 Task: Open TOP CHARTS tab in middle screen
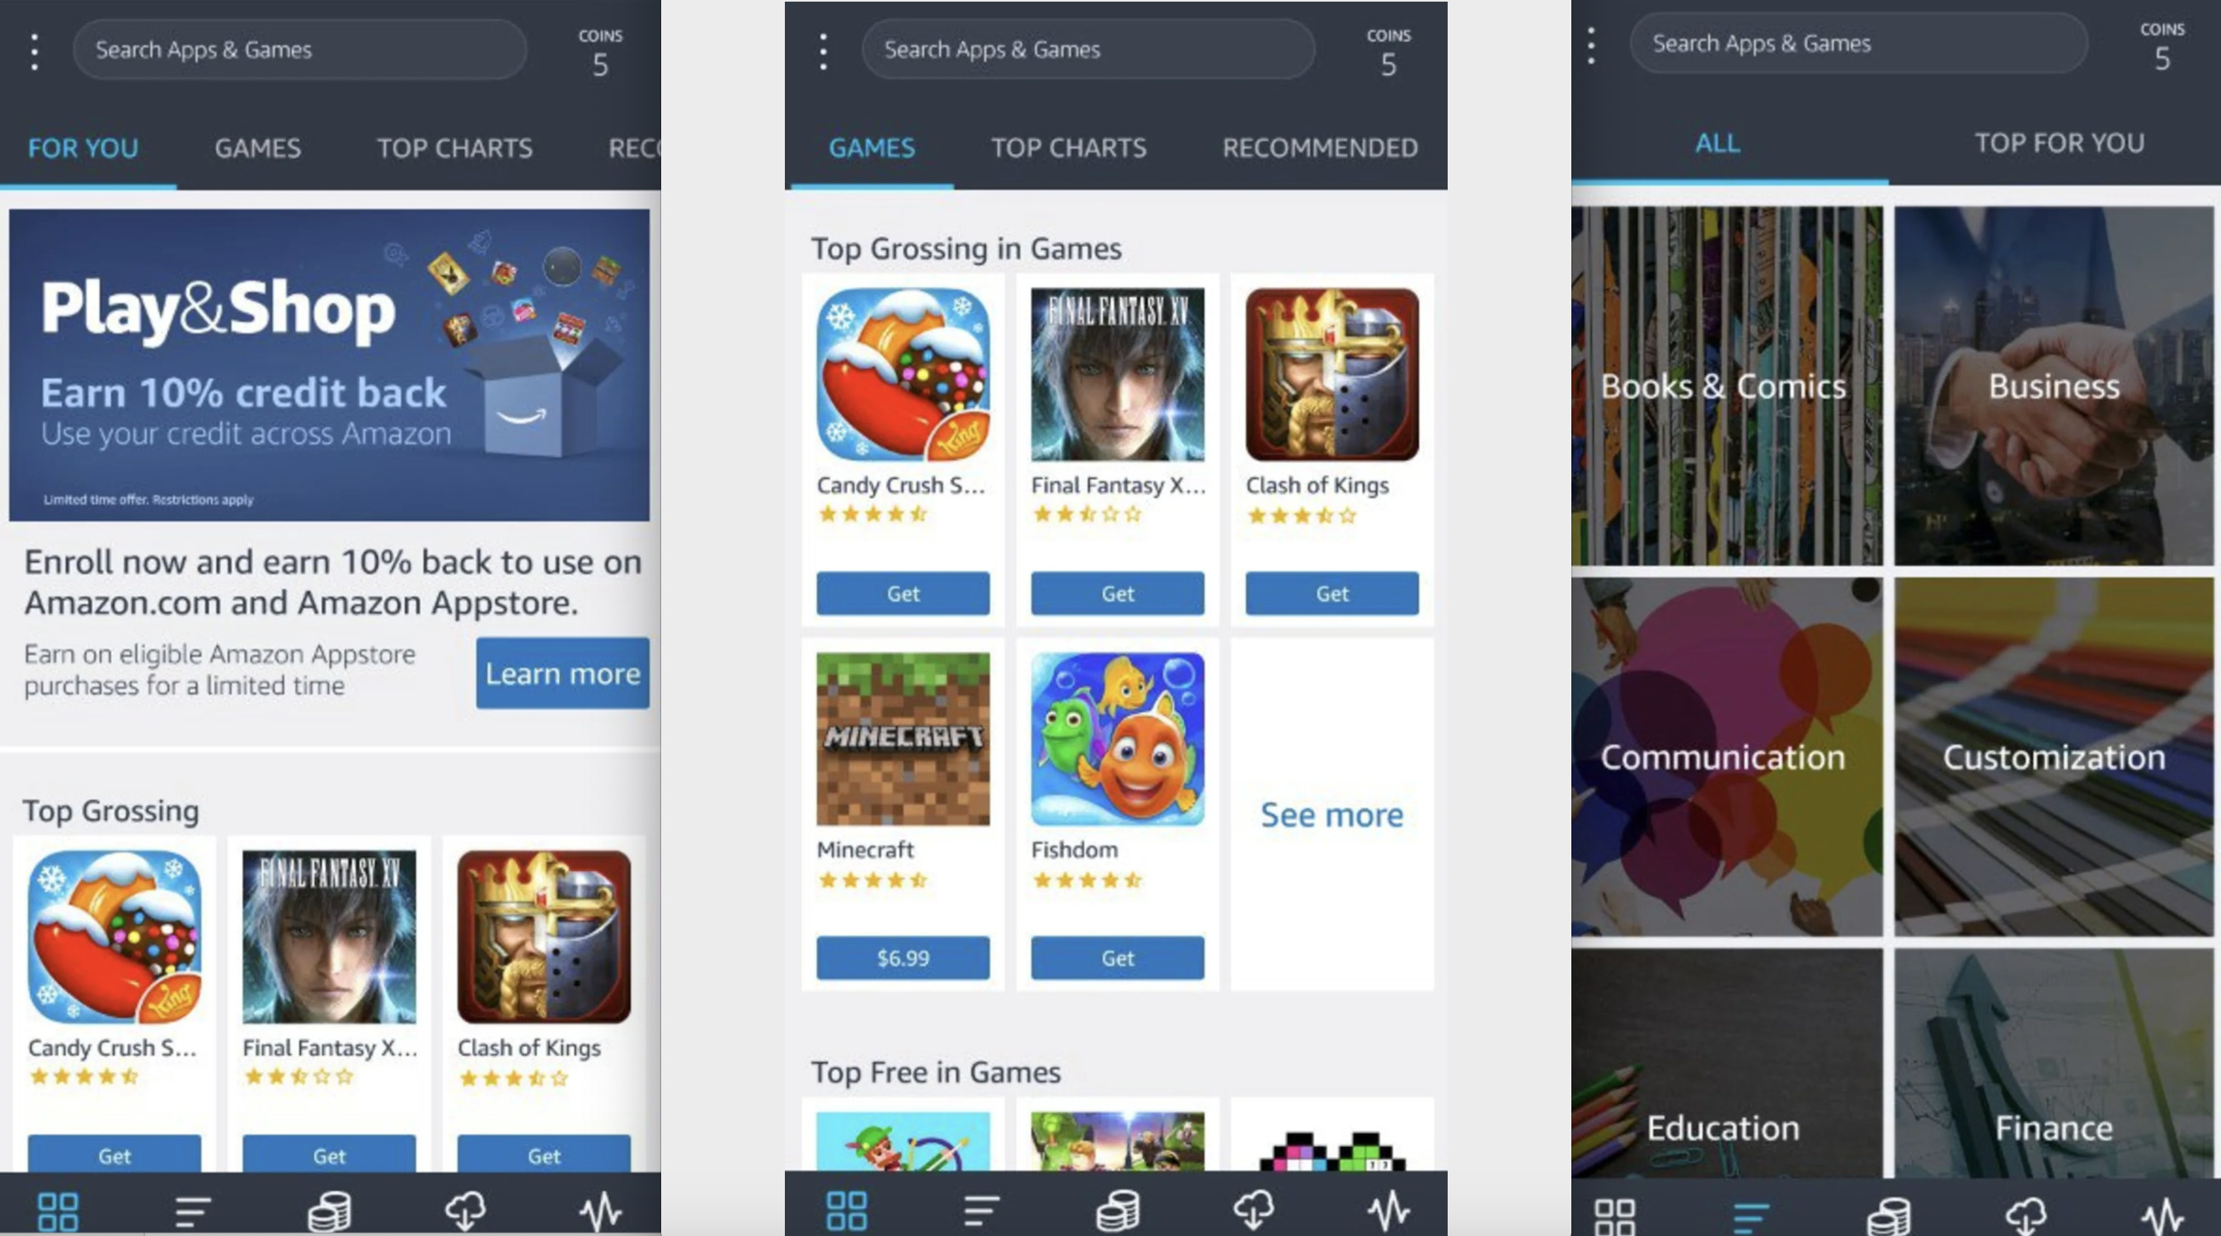click(x=1067, y=147)
